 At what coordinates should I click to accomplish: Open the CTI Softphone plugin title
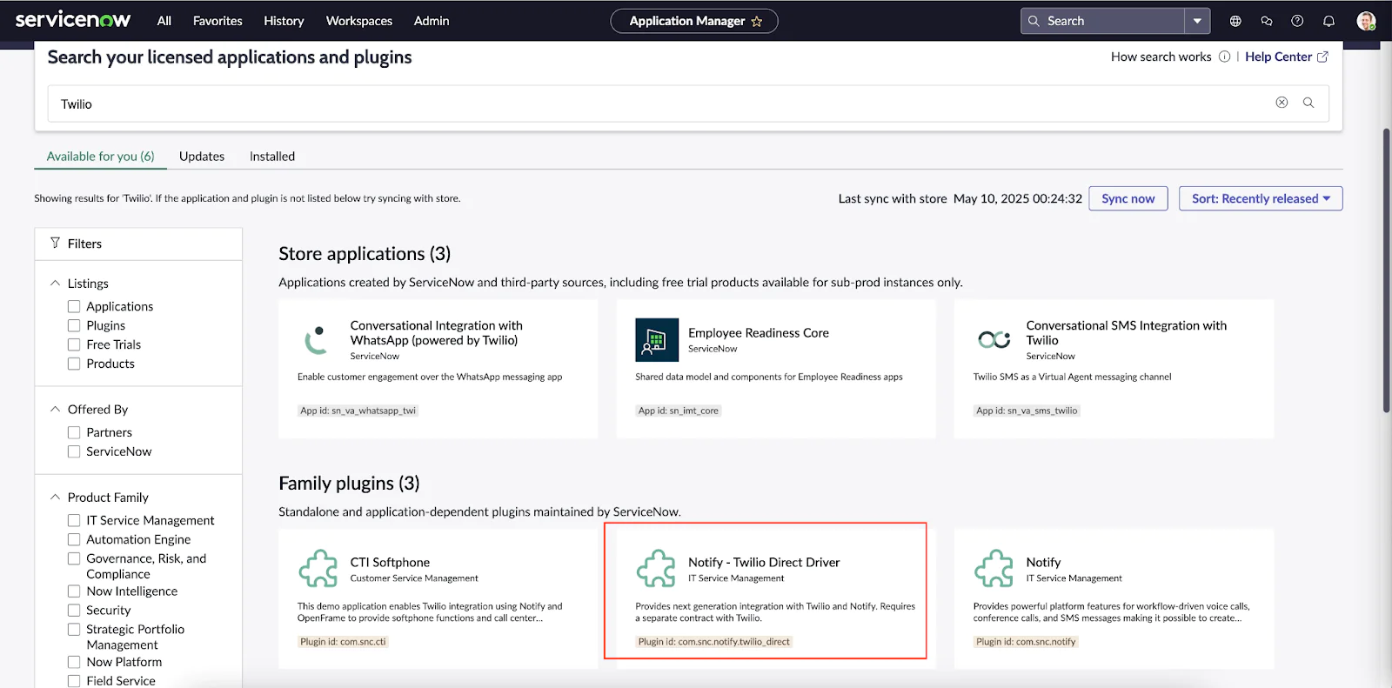click(x=390, y=562)
